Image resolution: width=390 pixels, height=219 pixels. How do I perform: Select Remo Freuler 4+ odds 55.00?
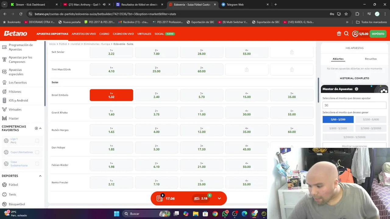click(246, 182)
